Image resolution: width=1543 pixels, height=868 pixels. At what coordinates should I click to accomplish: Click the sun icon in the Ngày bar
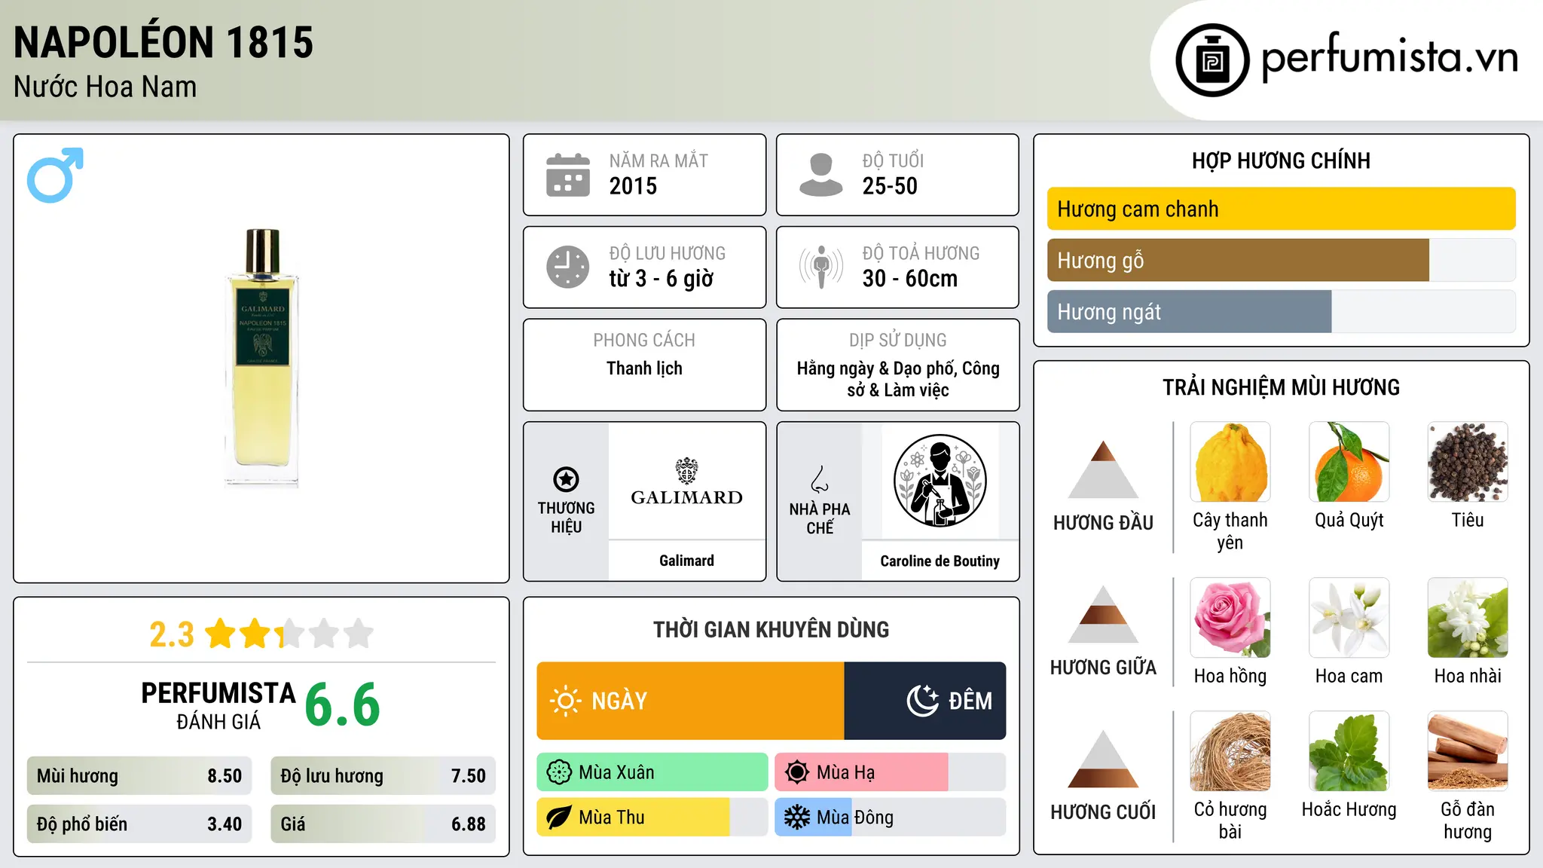[565, 701]
